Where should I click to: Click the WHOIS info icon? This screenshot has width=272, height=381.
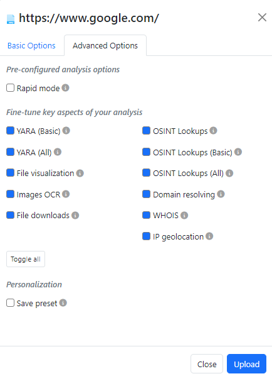point(184,215)
